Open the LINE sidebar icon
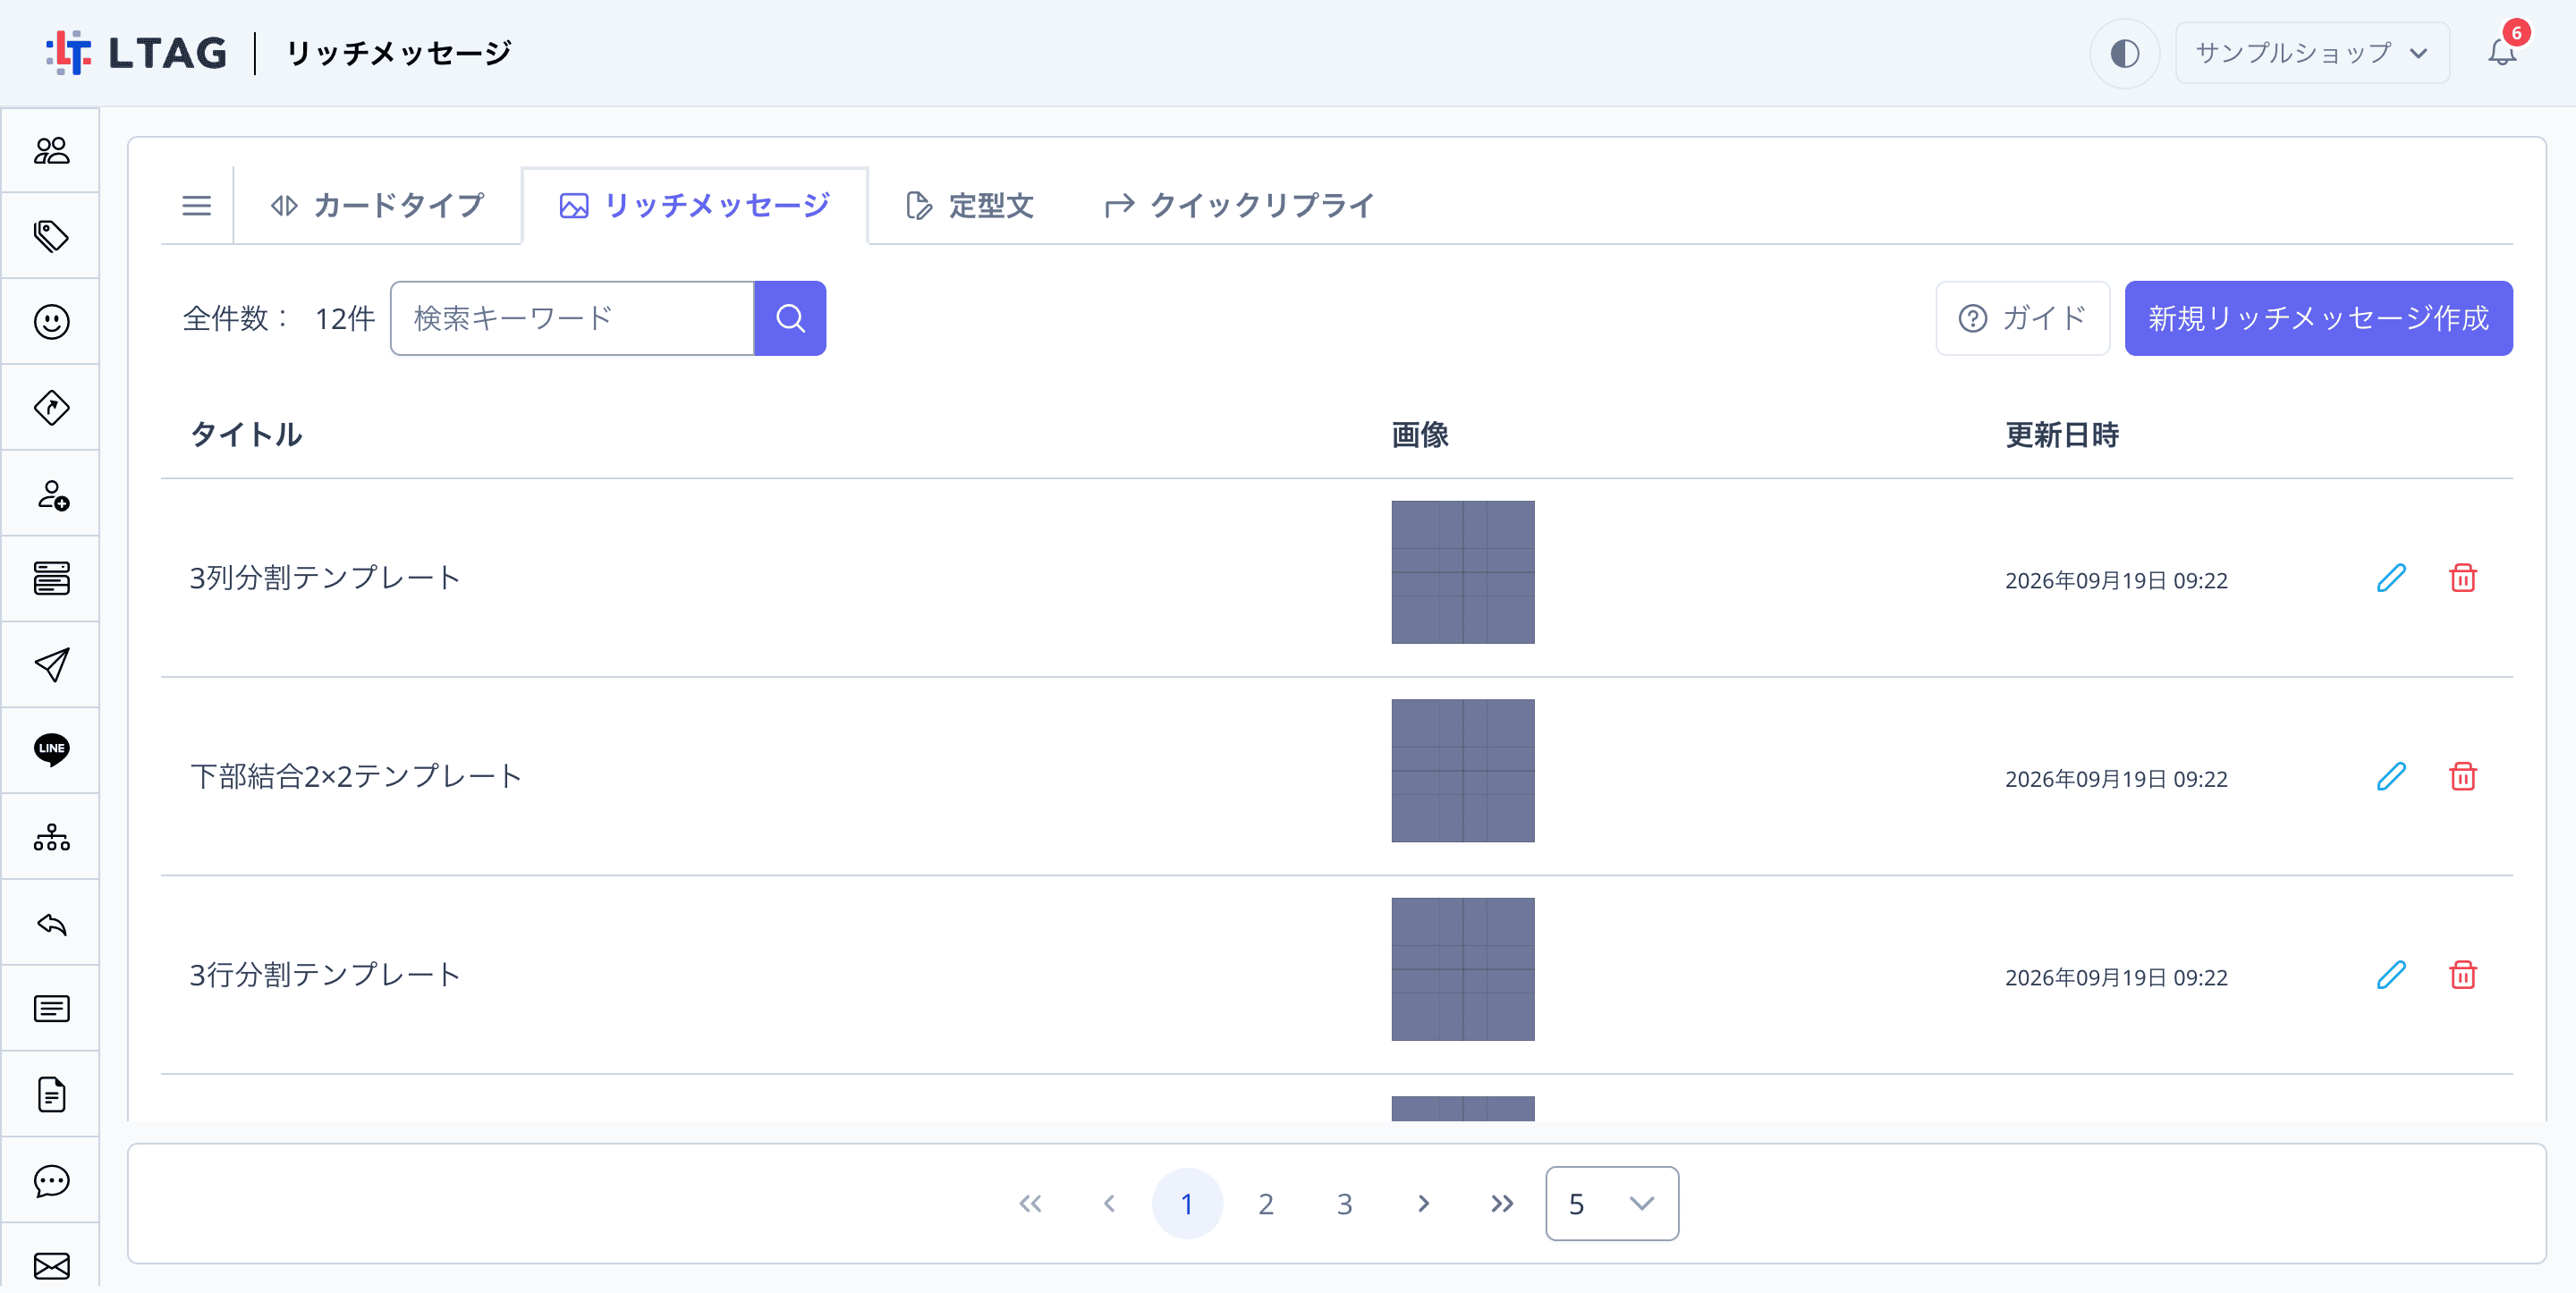Screen dimensions: 2576x1293 pos(51,750)
